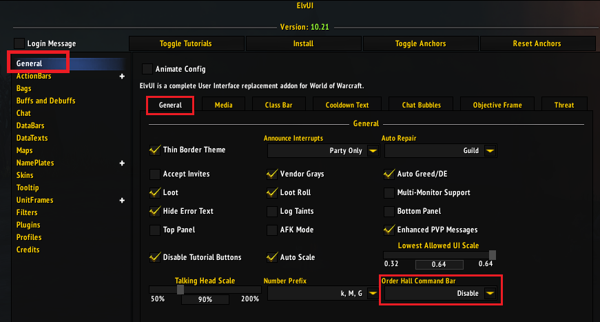Enable the AFK Mode checkbox
The height and width of the screenshot is (322, 600).
point(272,230)
